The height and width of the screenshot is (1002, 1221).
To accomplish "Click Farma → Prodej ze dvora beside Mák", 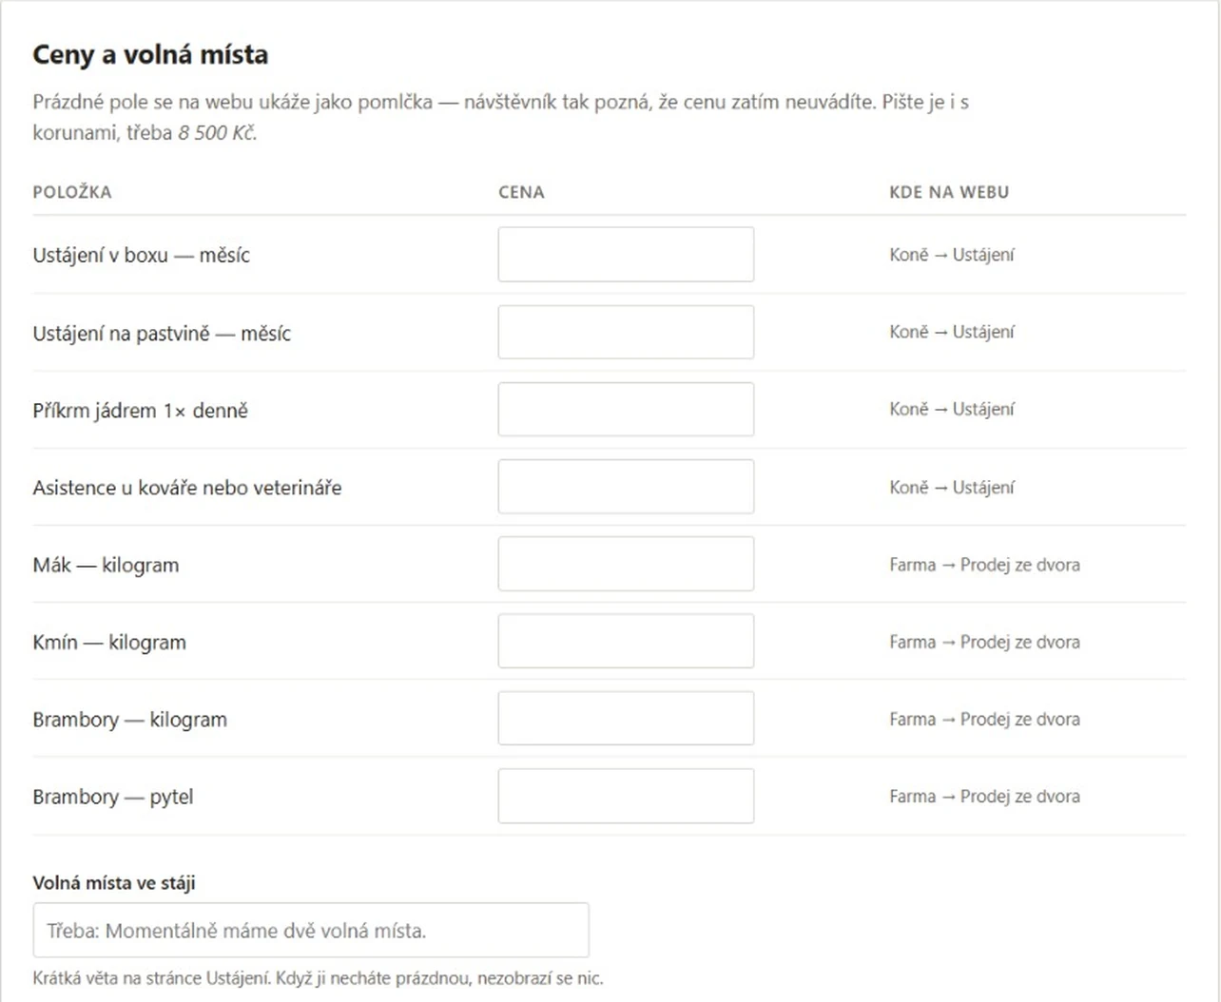I will click(984, 565).
